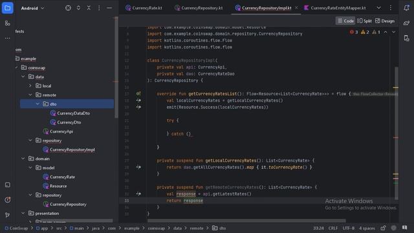The image size is (414, 233).
Task: Select opened file target icon
Action: click(68, 8)
